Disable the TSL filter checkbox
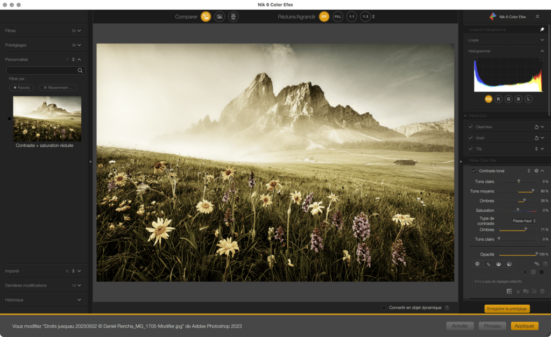 pos(470,149)
